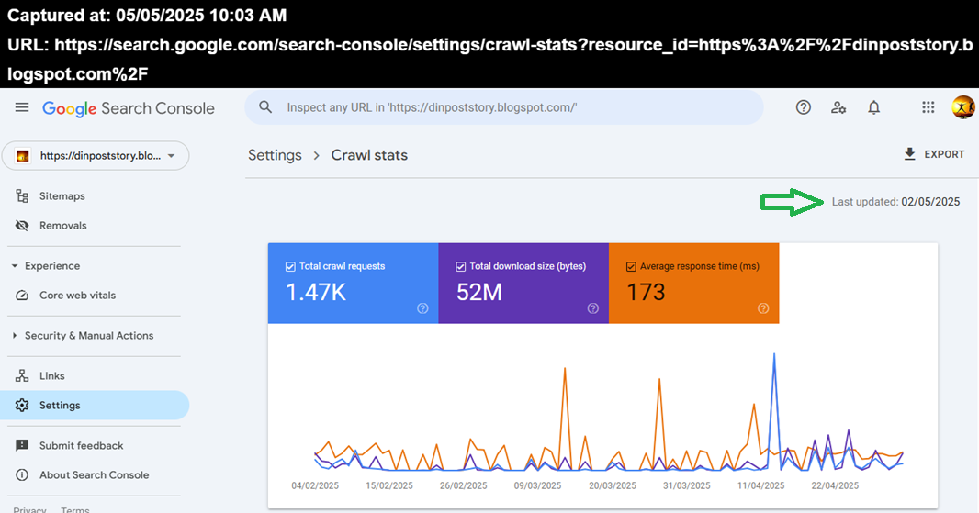Click the Crawl stats breadcrumb
979x513 pixels.
pyautogui.click(x=369, y=155)
